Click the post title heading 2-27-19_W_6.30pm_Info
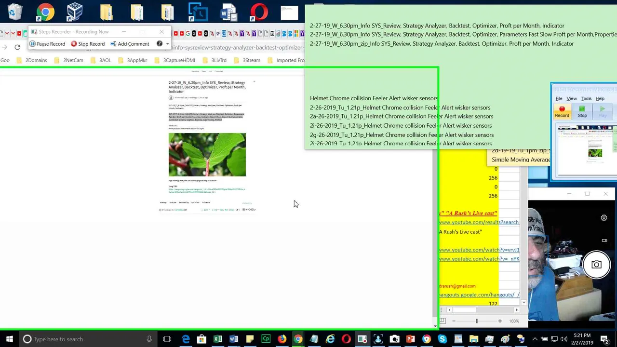 207,87
